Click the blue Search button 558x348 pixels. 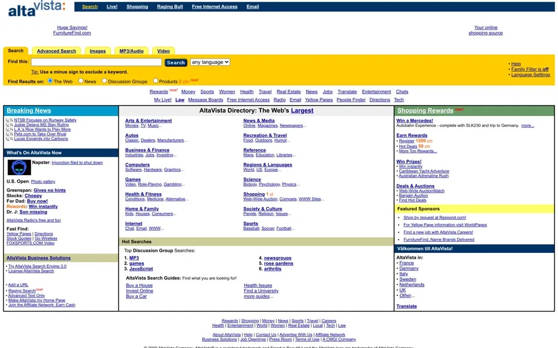click(176, 63)
